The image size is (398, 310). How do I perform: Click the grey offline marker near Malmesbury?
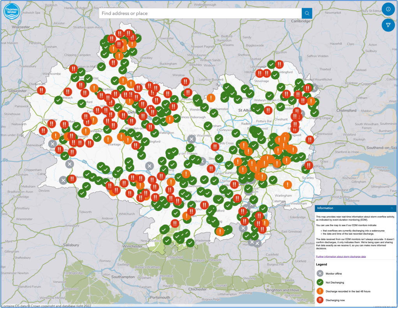tap(53, 144)
